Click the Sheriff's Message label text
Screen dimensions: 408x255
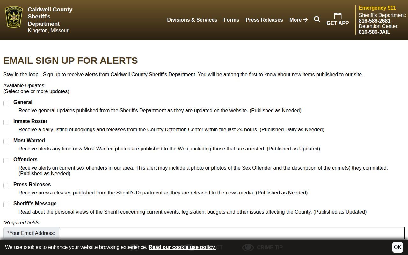(35, 203)
